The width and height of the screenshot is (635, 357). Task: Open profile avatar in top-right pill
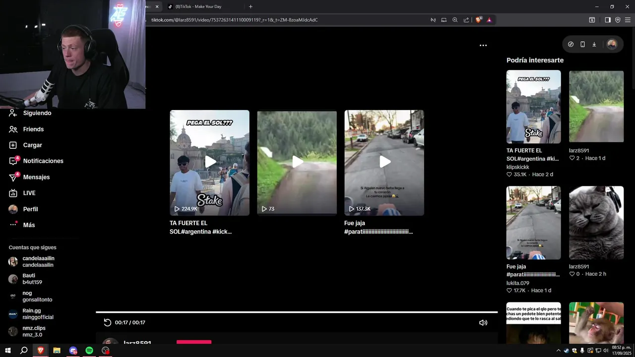coord(612,44)
